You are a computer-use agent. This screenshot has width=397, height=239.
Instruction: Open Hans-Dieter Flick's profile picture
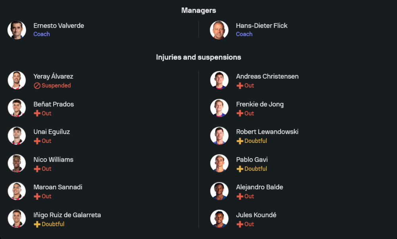point(219,30)
